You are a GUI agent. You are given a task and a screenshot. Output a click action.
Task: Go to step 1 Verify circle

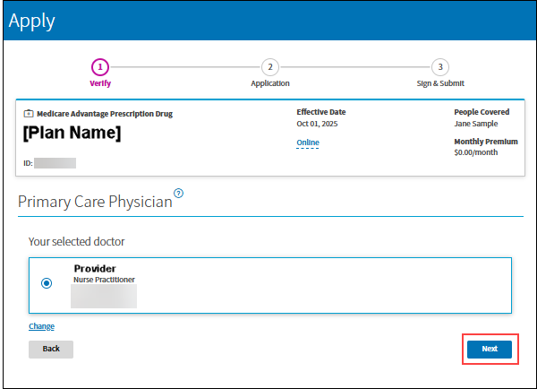click(100, 67)
